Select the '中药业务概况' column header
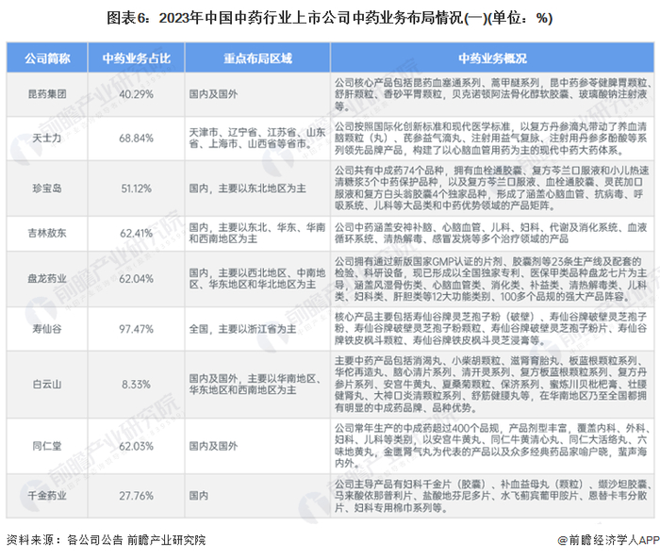The height and width of the screenshot is (558, 660). click(492, 58)
